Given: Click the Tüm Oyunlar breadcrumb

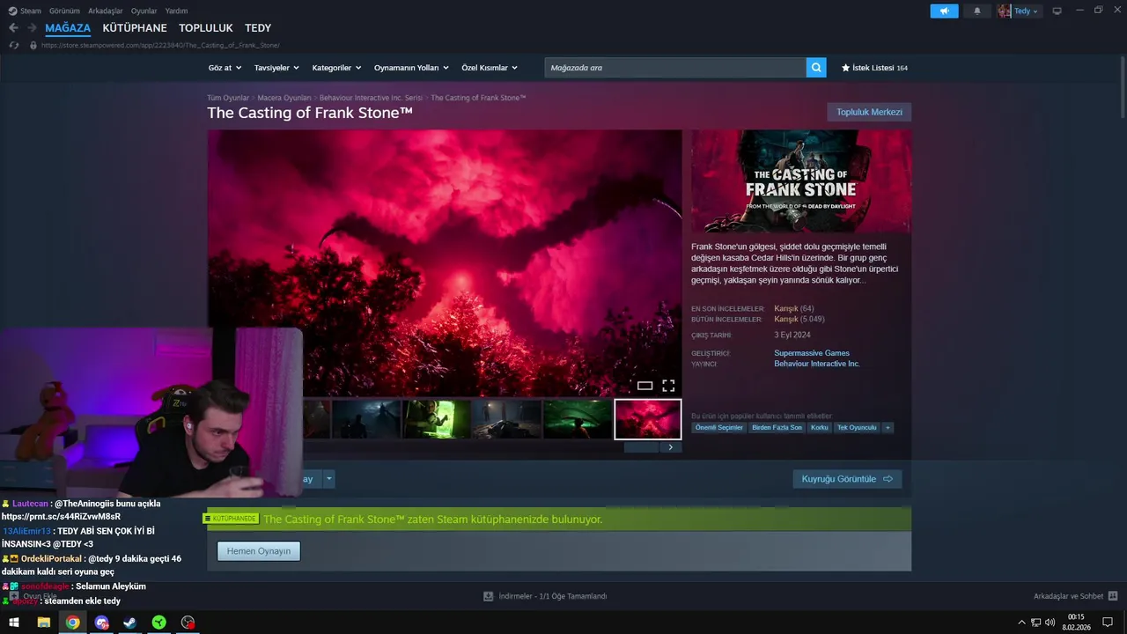Looking at the screenshot, I should tap(228, 98).
